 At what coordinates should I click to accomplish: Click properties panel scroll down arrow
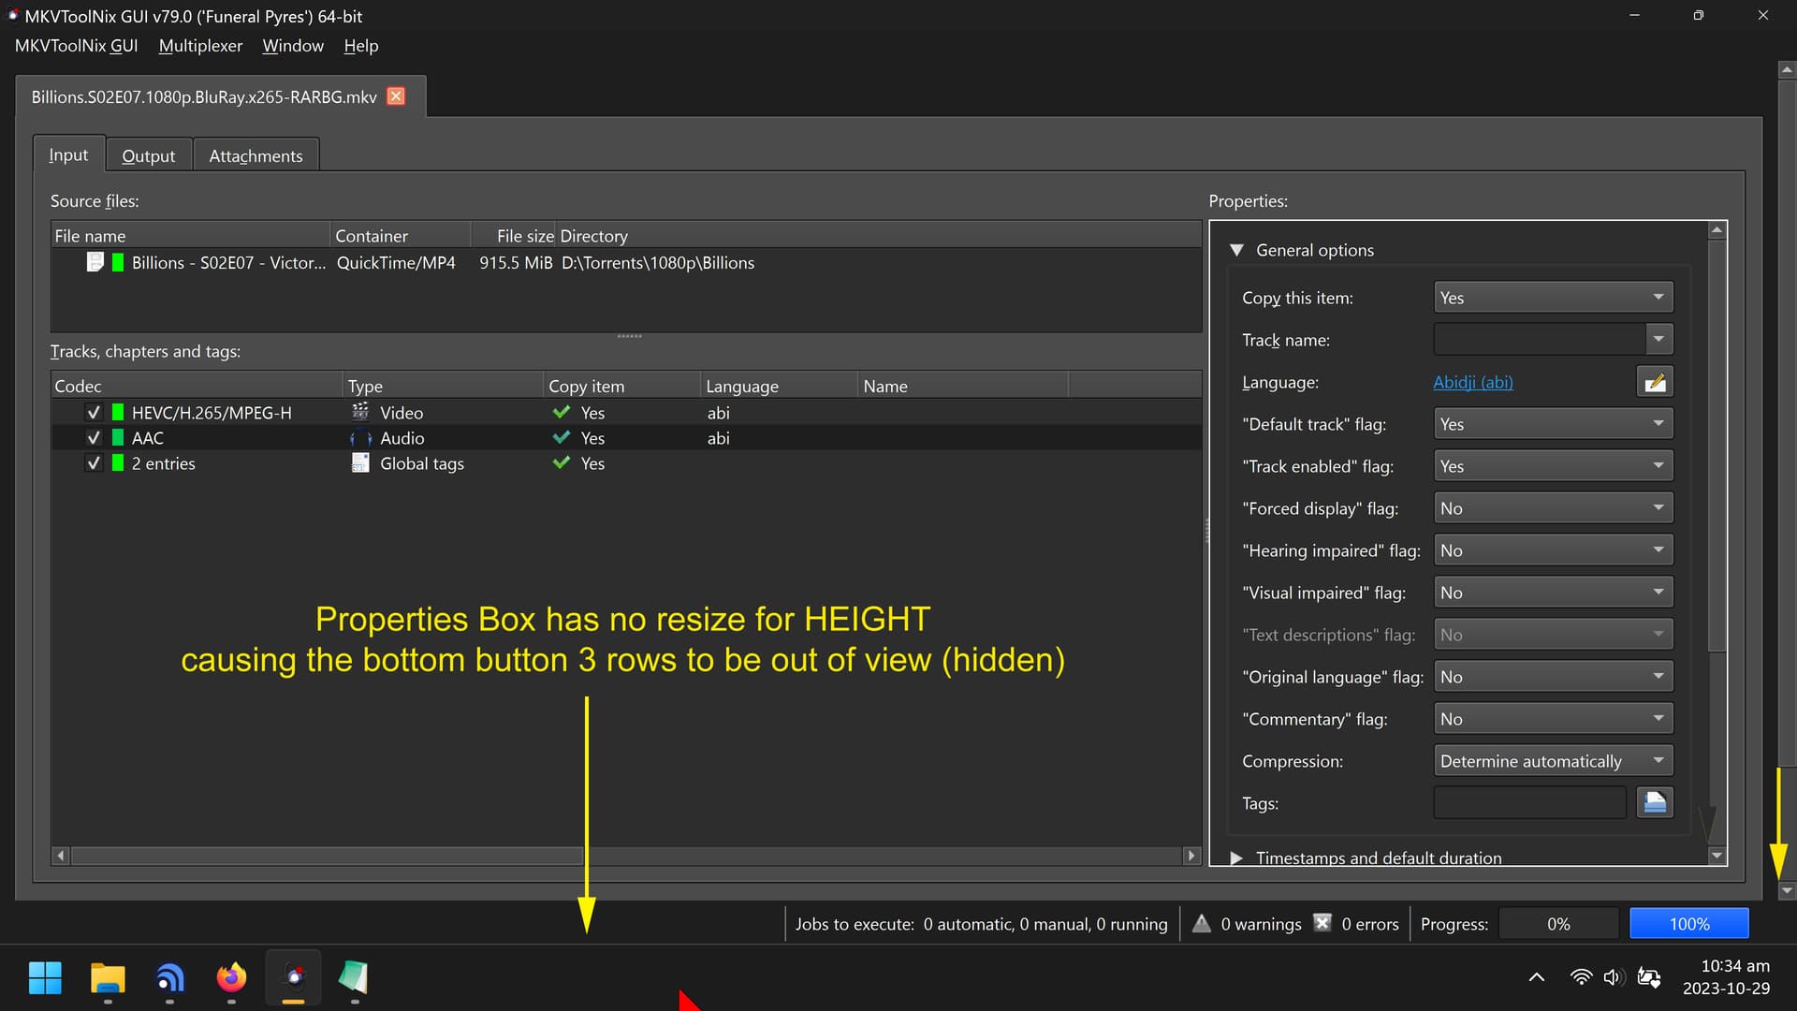(x=1717, y=856)
